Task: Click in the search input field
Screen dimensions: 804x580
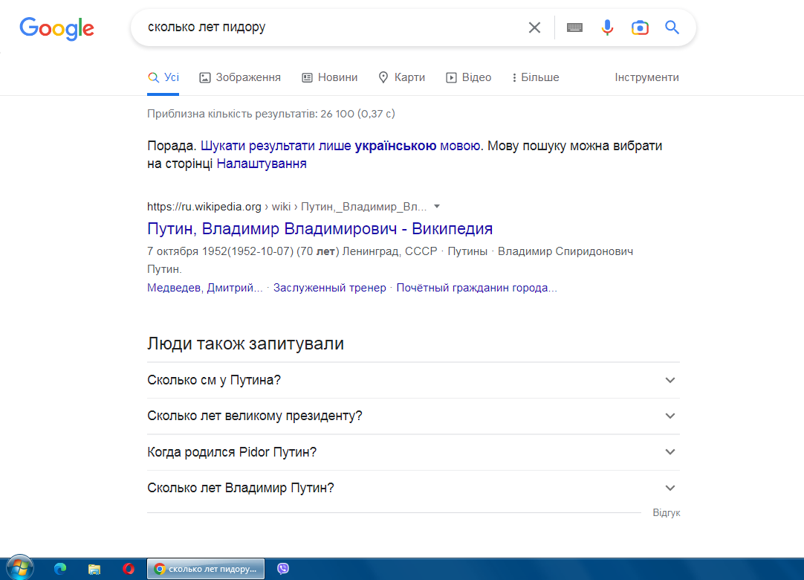Action: tap(327, 28)
